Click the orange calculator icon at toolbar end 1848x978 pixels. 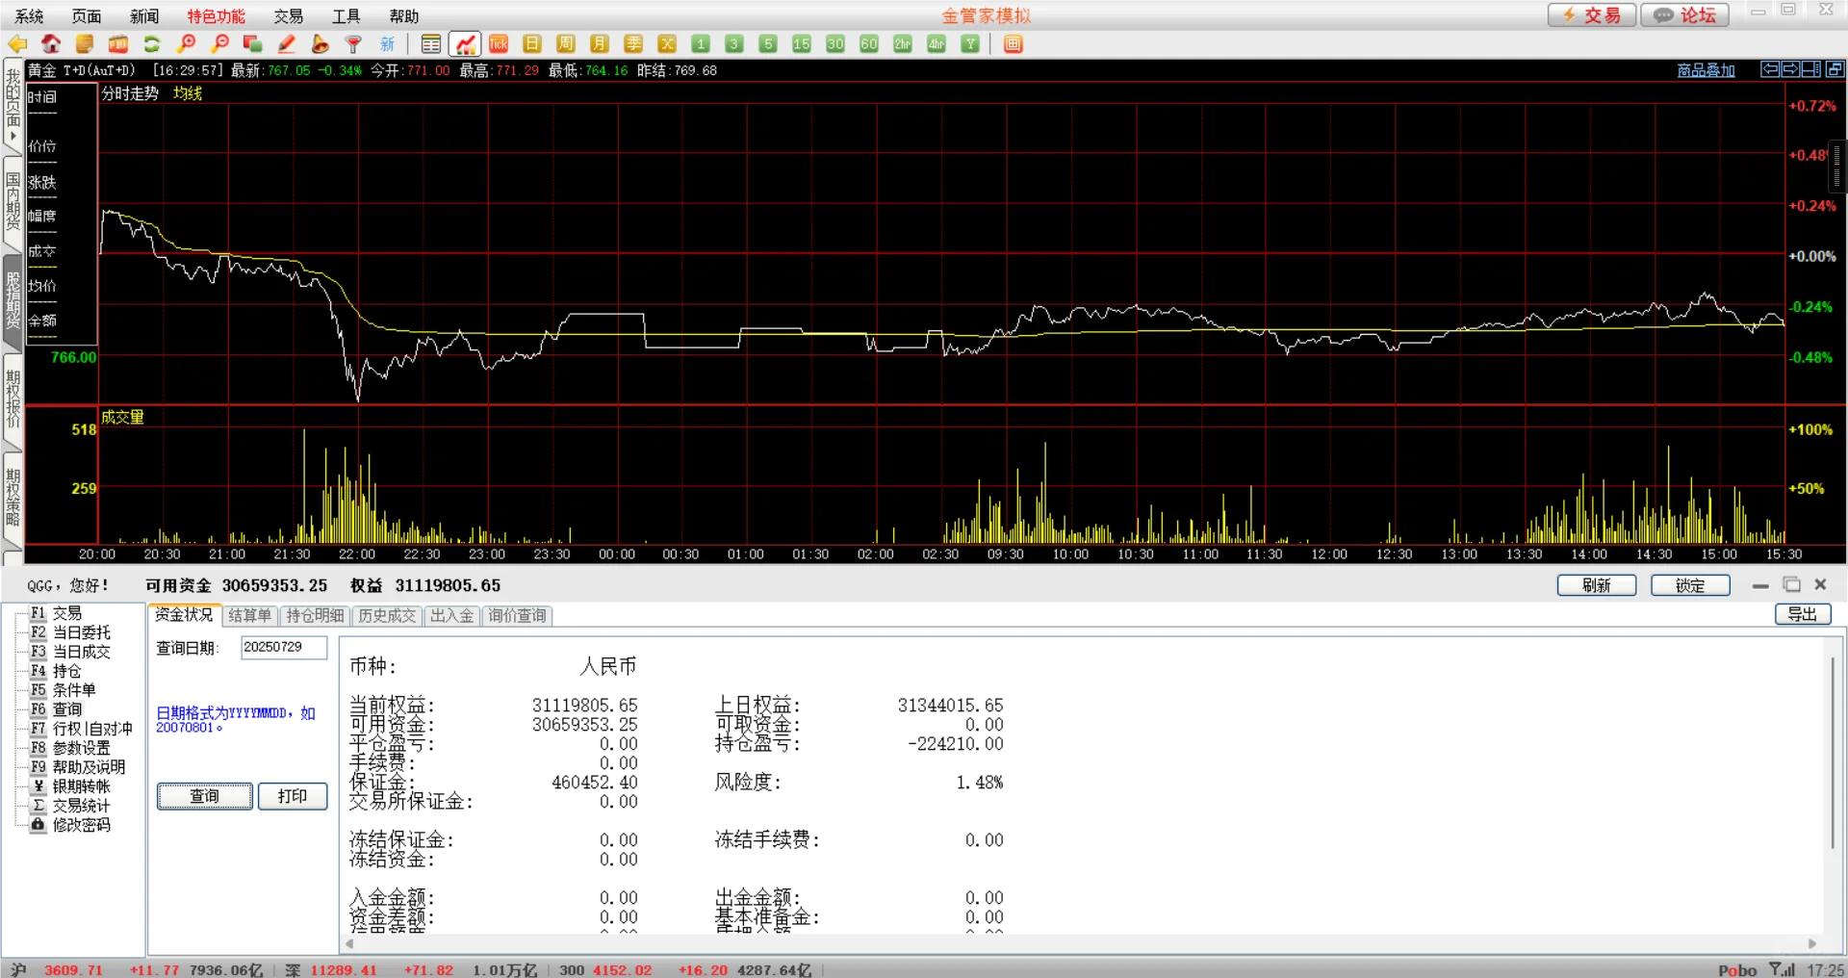click(1013, 44)
